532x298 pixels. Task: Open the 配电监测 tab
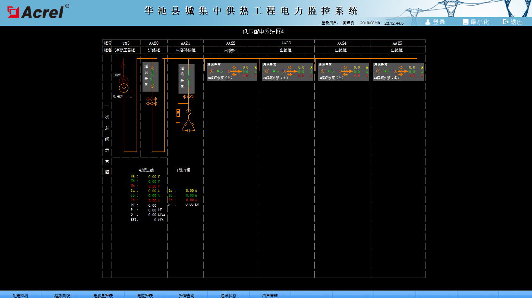20,295
